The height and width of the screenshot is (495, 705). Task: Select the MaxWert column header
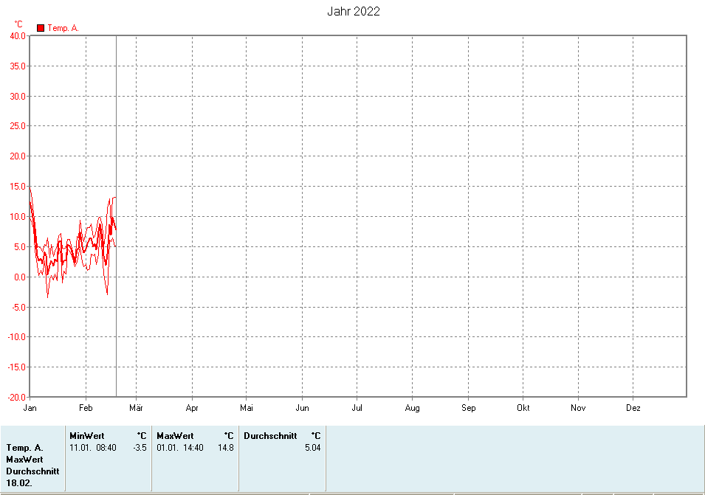click(175, 436)
